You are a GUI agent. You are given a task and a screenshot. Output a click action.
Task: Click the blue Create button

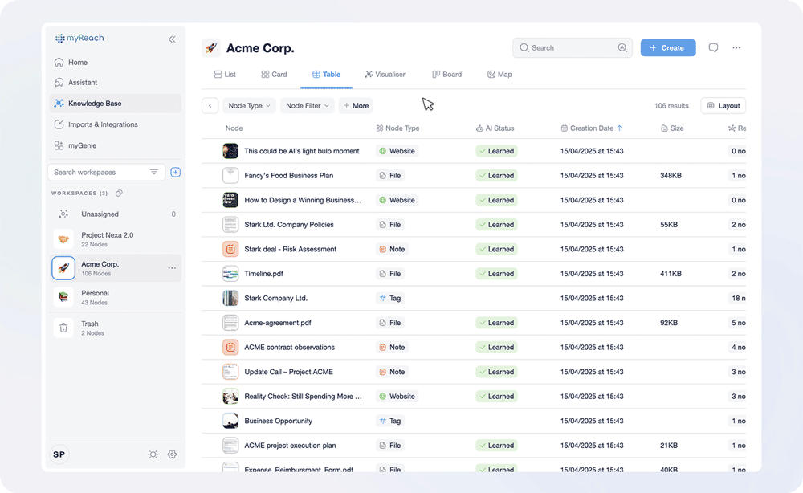pyautogui.click(x=667, y=48)
